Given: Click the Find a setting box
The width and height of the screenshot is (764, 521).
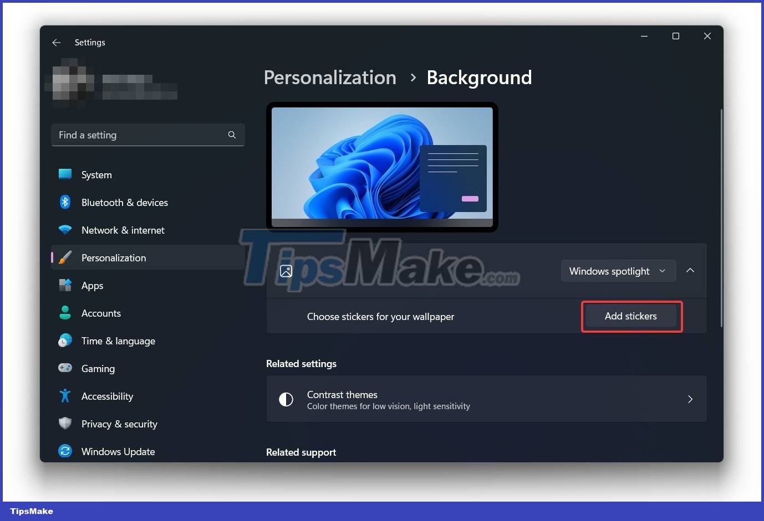Looking at the screenshot, I should click(147, 135).
